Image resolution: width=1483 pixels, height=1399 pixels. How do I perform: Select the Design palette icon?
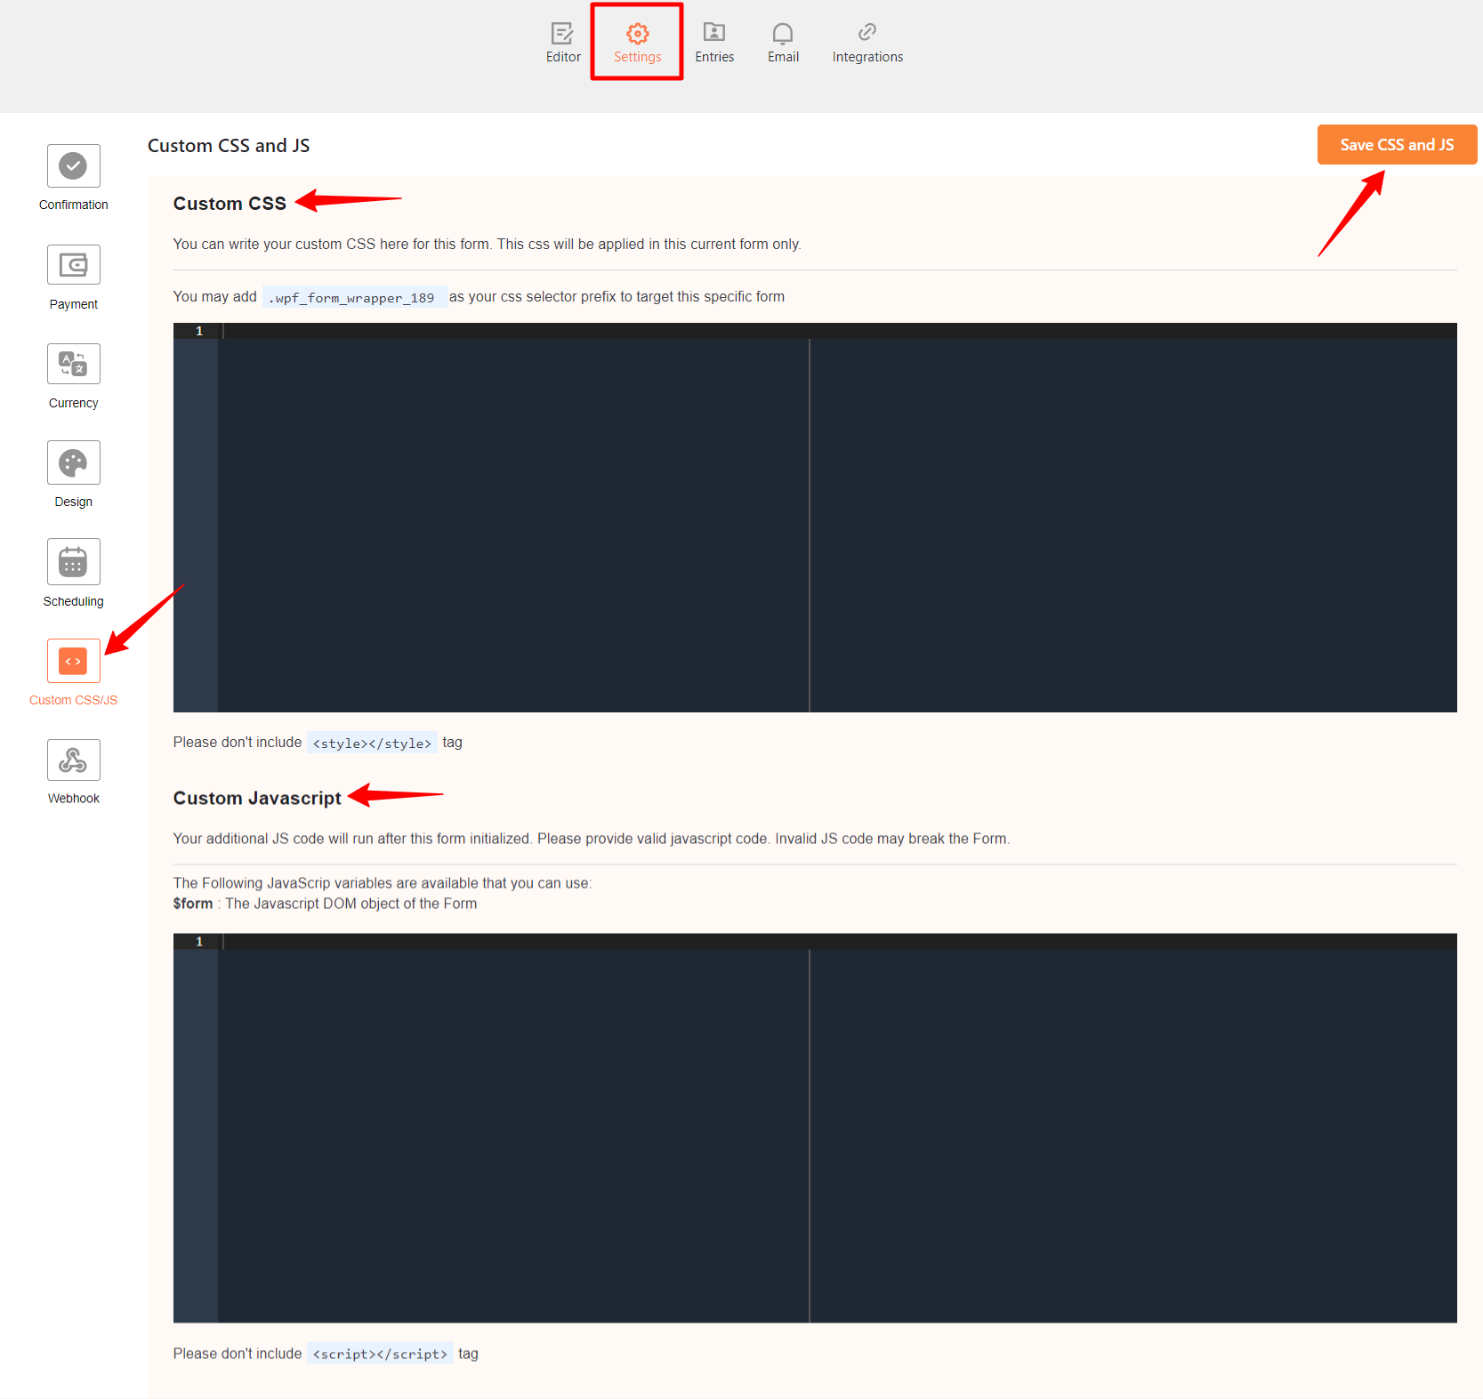coord(74,462)
